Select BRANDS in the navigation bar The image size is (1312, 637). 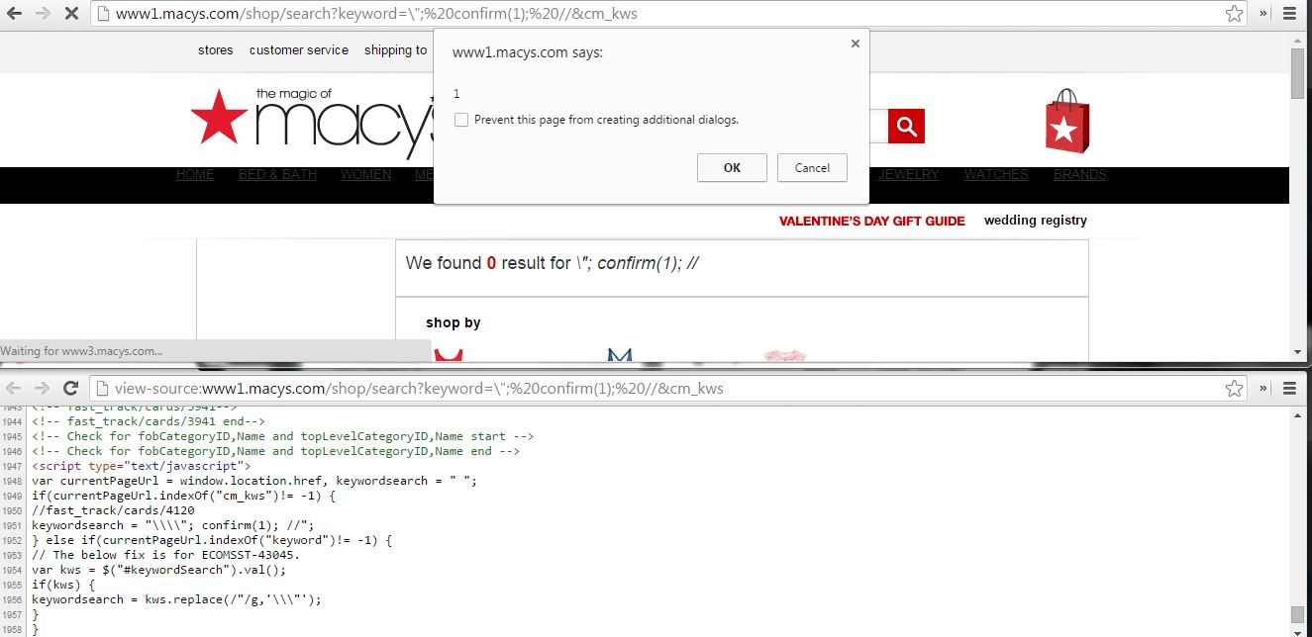tap(1079, 174)
